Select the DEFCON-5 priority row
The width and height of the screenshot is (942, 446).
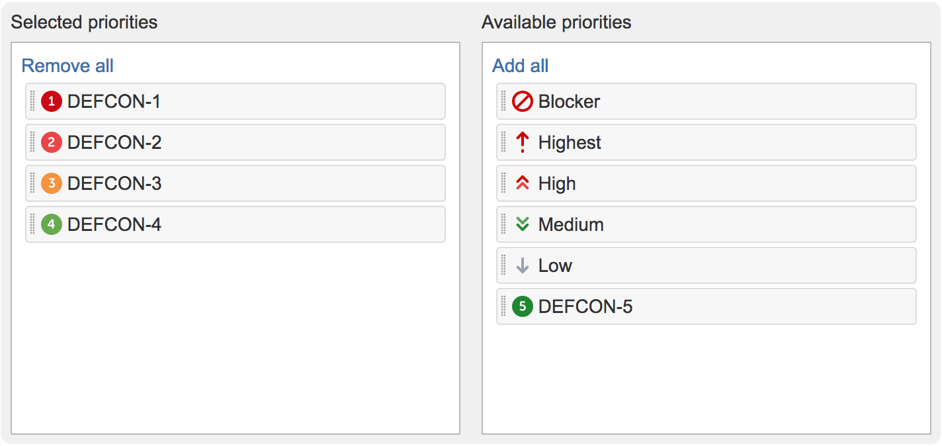click(x=705, y=306)
